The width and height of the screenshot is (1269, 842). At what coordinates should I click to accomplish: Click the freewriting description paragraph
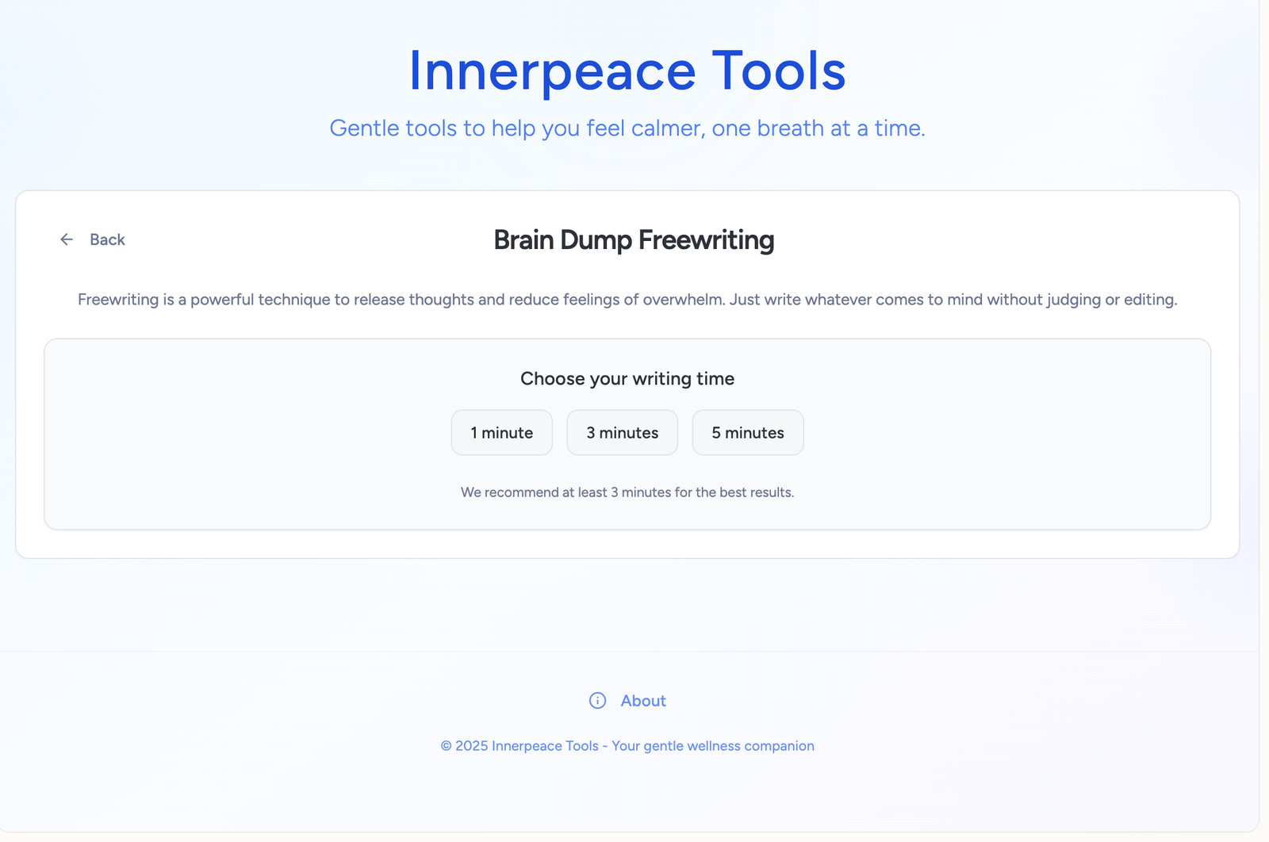point(627,300)
